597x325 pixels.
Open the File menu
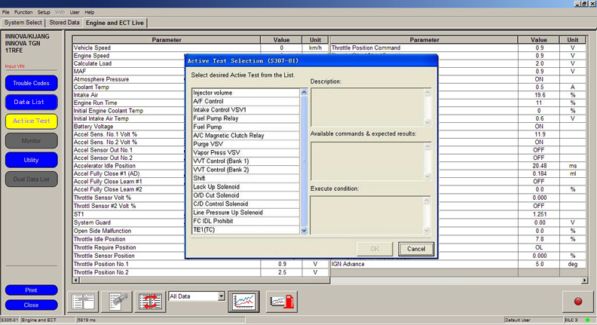point(6,12)
